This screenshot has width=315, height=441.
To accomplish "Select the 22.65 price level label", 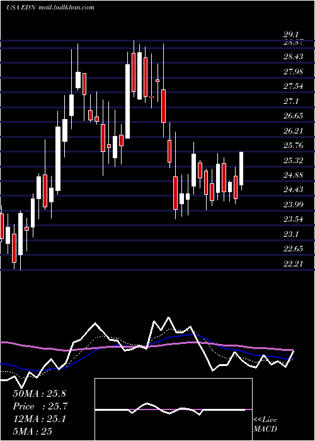I will [294, 249].
